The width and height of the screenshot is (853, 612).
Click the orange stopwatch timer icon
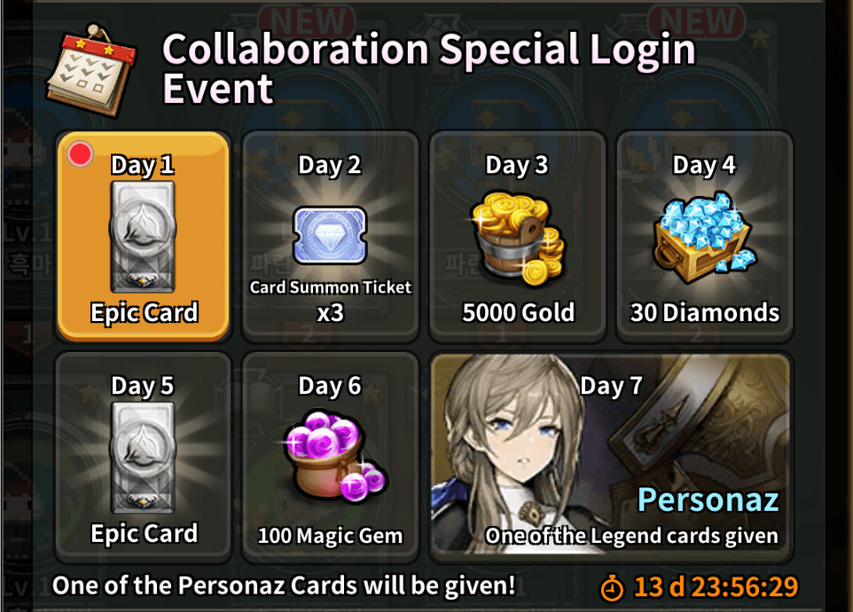pyautogui.click(x=612, y=587)
